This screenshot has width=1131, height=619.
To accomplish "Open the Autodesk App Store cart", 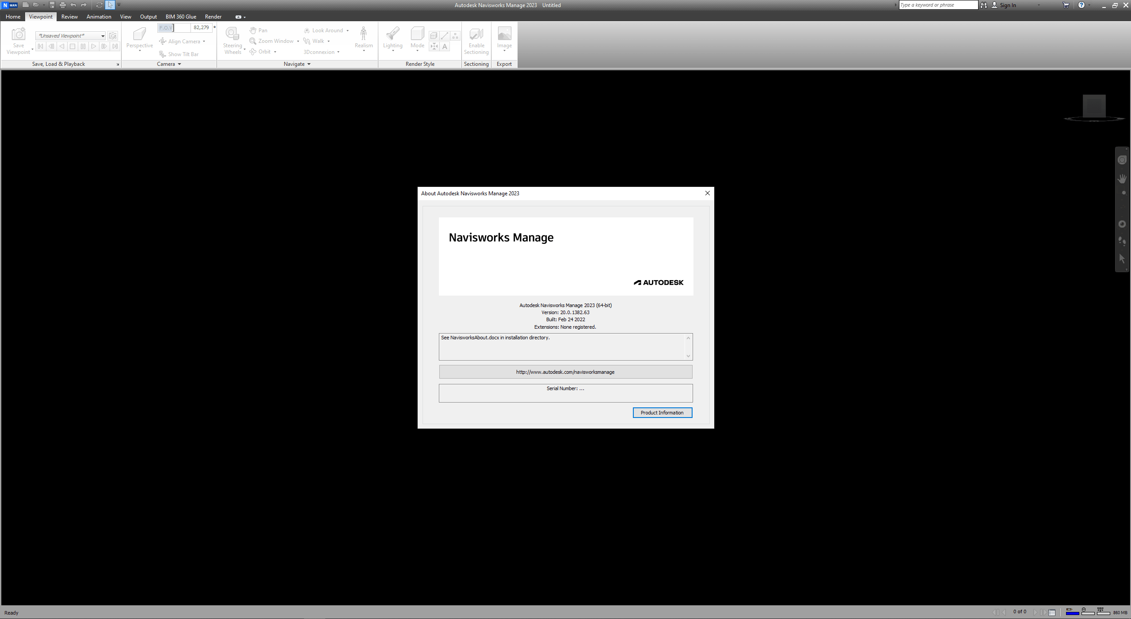I will coord(1066,5).
